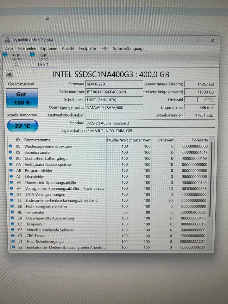Click the status dot for row B8
Viewport: 228px width, 304px height.
(12, 200)
